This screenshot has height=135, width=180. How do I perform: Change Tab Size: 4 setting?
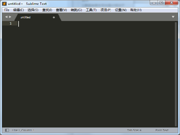pos(134,130)
